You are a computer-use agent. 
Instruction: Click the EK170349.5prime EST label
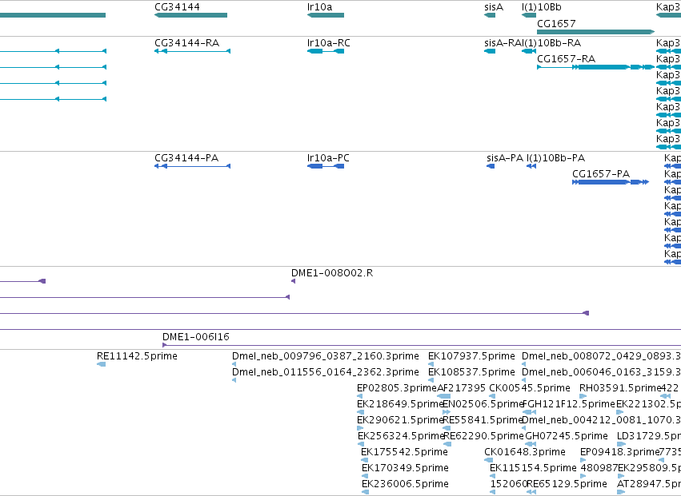point(405,468)
